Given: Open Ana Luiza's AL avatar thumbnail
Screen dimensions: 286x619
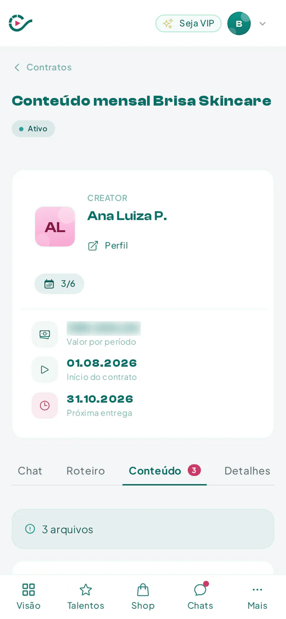Looking at the screenshot, I should click(x=55, y=227).
